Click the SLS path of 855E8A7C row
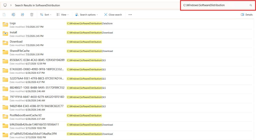The width and height of the screenshot is (256, 140). [86, 60]
